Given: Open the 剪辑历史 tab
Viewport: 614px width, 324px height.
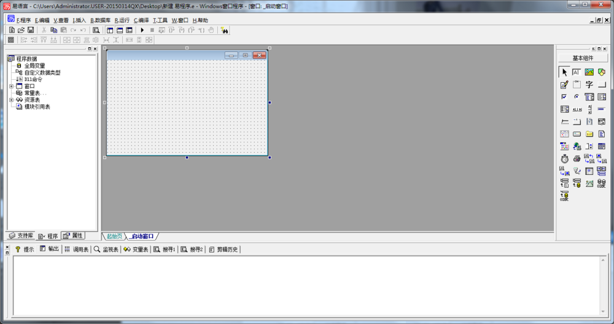Looking at the screenshot, I should [223, 249].
